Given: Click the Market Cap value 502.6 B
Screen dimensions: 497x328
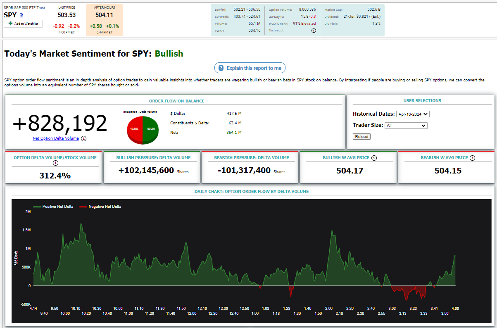Looking at the screenshot, I should click(x=374, y=10).
